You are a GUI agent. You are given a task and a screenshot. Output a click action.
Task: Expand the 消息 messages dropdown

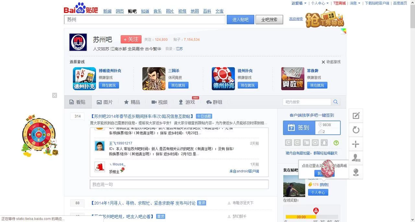355,3
